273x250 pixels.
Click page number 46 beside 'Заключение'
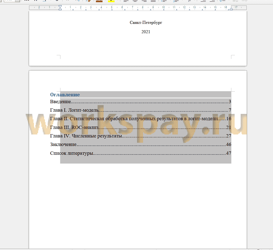click(229, 144)
